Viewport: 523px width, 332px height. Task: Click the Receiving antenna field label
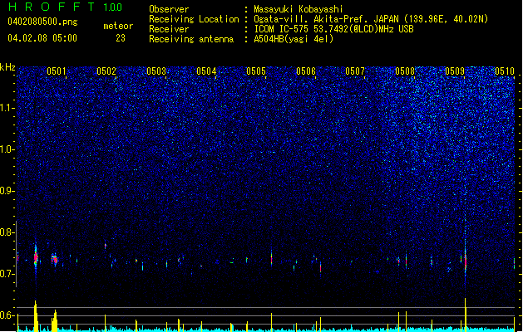pos(191,39)
